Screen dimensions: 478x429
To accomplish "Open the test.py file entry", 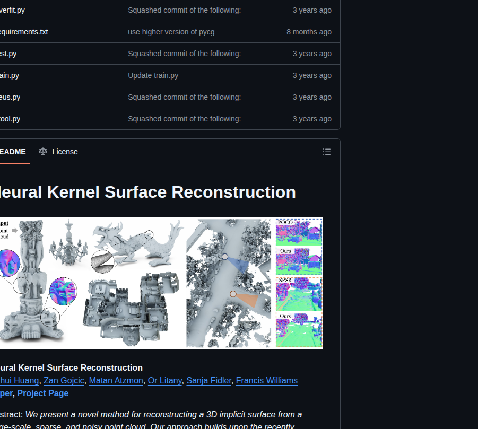I will point(8,54).
